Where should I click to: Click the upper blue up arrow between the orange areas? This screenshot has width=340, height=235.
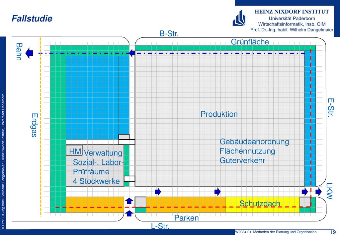point(129,201)
